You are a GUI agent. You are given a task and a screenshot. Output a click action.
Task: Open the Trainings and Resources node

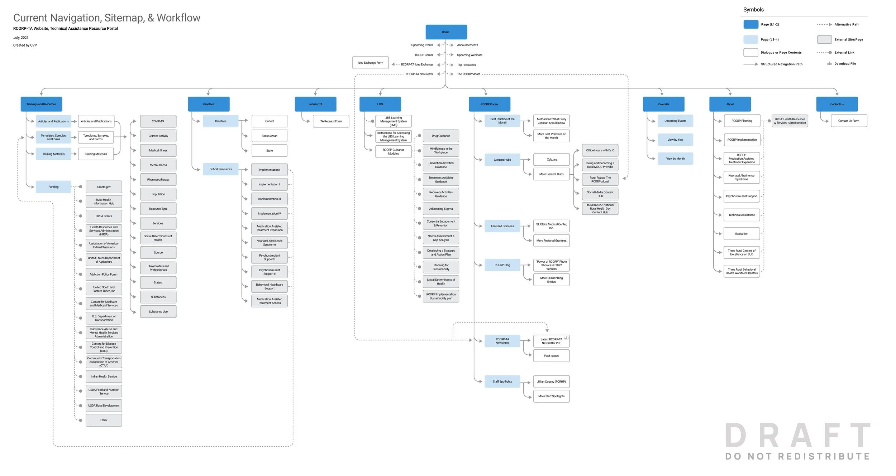[x=41, y=104]
